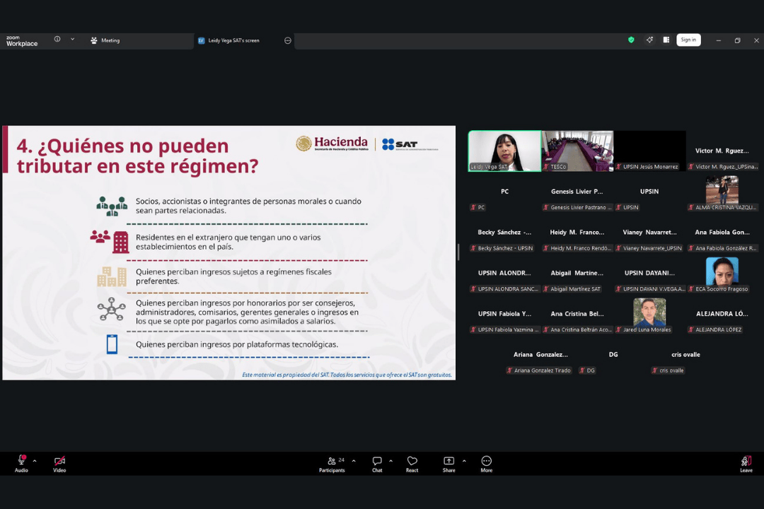Expand the arrow next to Chat
The width and height of the screenshot is (764, 509).
point(390,461)
